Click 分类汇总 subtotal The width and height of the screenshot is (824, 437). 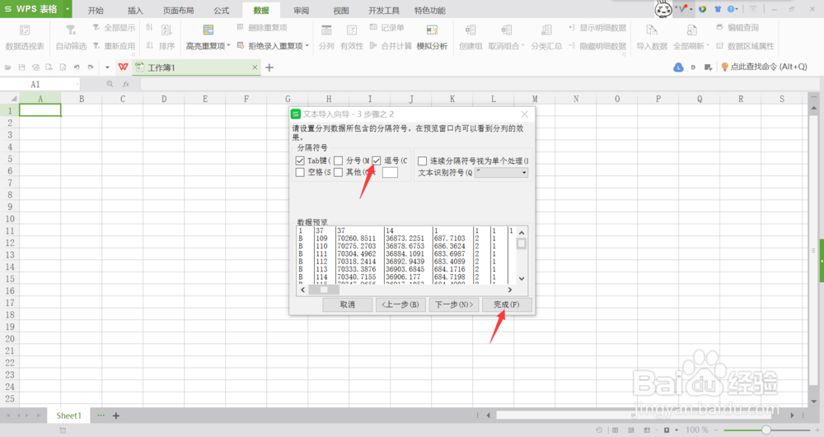click(x=546, y=37)
